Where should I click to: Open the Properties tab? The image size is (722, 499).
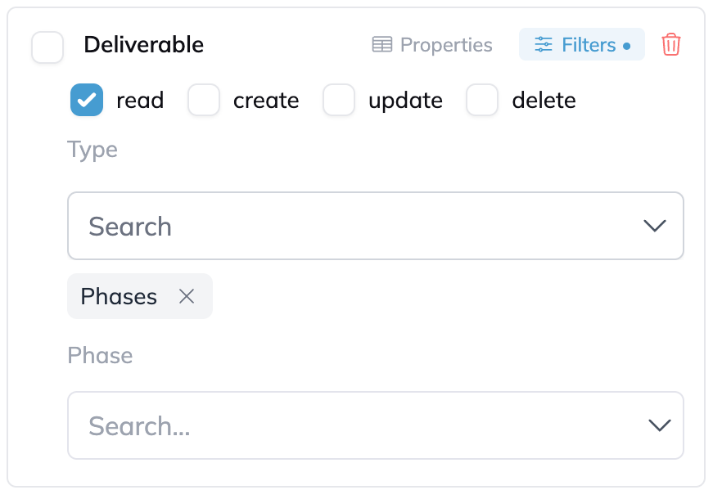[432, 45]
